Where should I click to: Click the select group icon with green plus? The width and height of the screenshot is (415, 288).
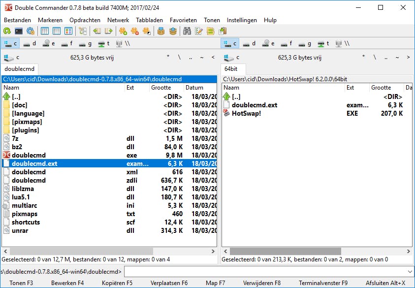pyautogui.click(x=123, y=31)
